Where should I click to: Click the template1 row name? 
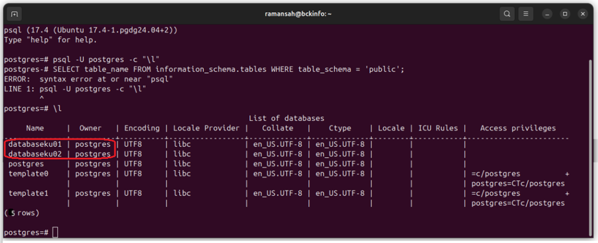29,193
